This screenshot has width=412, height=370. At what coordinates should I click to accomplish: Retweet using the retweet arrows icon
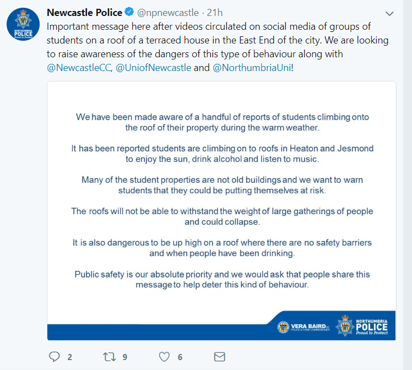109,357
